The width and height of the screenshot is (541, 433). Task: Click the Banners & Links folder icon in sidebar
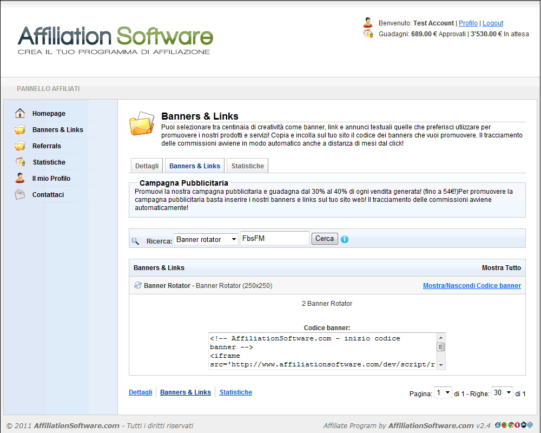point(20,129)
